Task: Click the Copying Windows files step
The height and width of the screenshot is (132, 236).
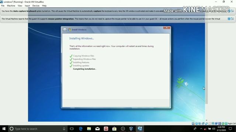Action: point(84,56)
